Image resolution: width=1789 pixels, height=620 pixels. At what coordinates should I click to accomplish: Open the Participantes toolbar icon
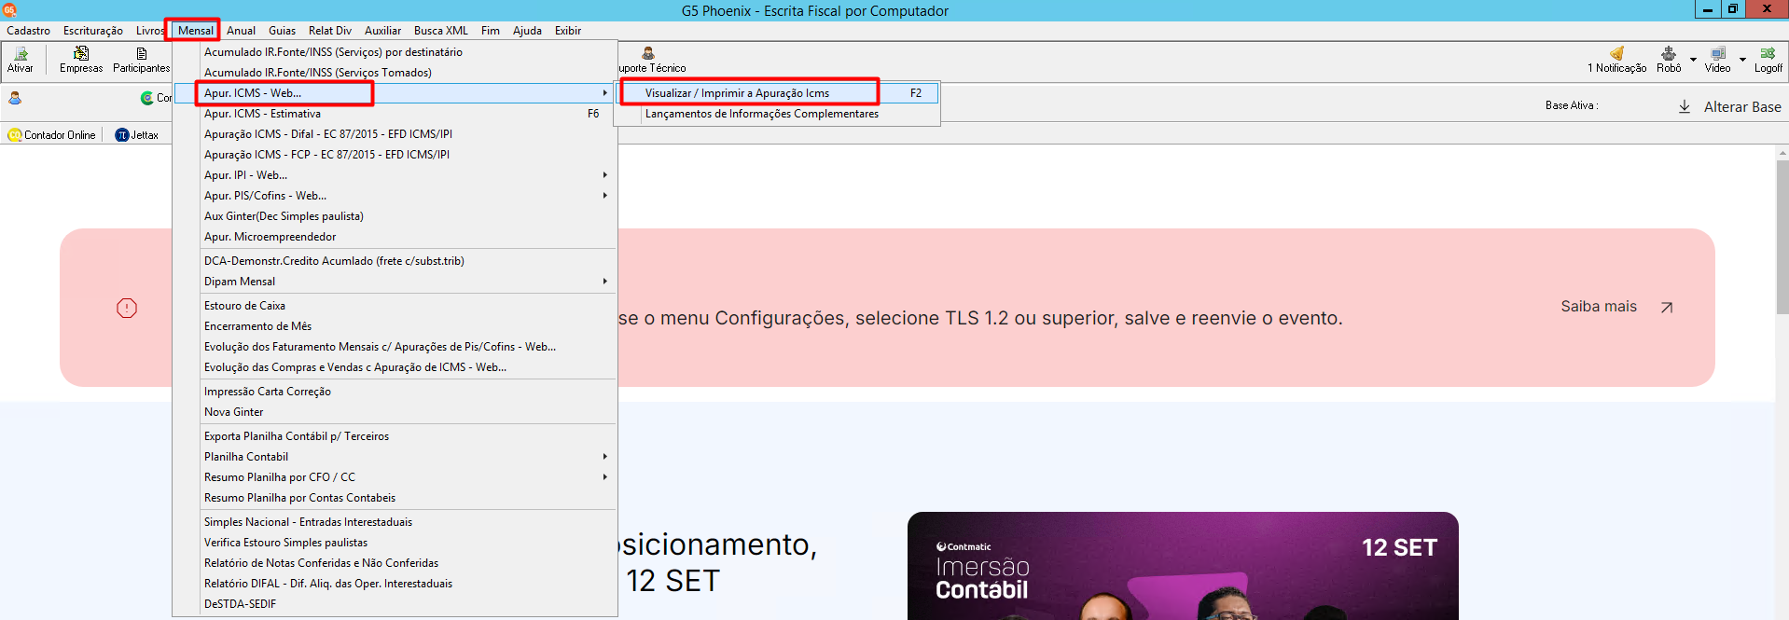[142, 60]
